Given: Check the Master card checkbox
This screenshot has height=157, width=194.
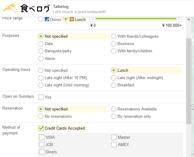Looking at the screenshot, I should coord(114,137).
